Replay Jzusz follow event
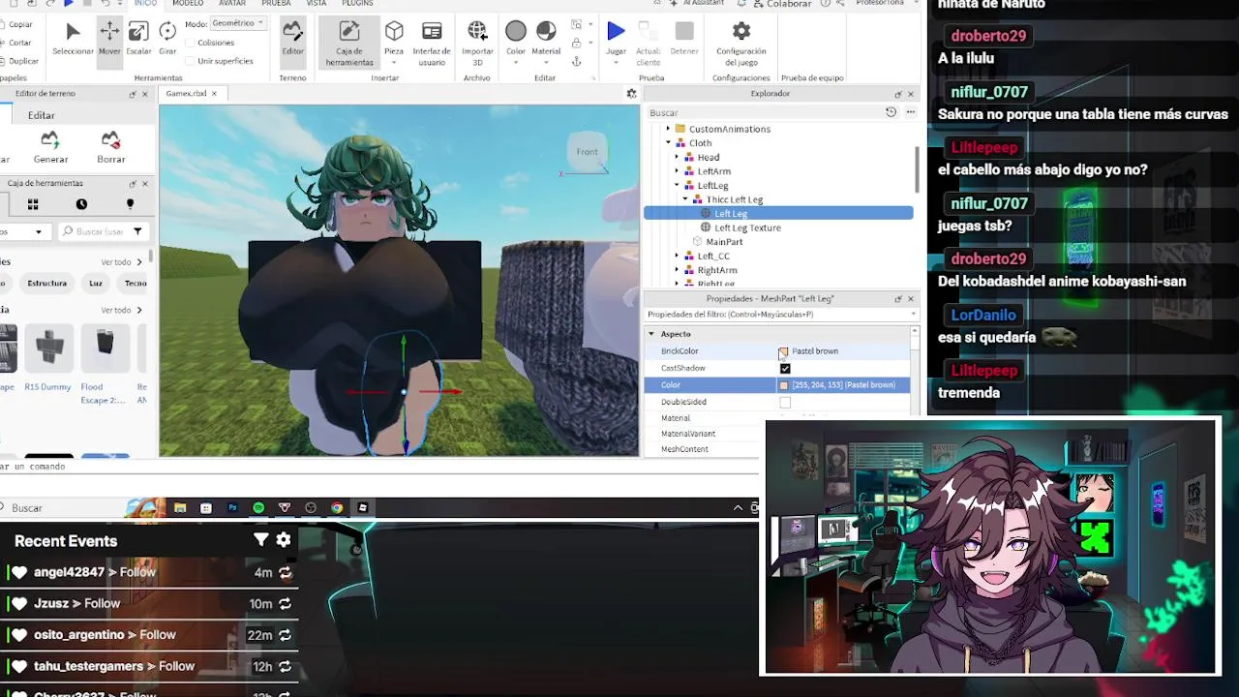Image resolution: width=1239 pixels, height=697 pixels. pyautogui.click(x=286, y=604)
